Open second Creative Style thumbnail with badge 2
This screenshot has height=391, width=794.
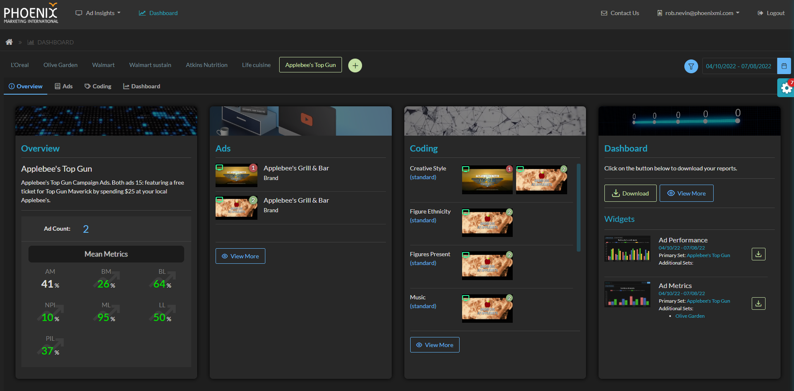(x=542, y=180)
